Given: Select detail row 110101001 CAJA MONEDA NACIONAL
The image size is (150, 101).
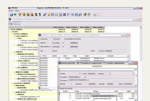Looking at the screenshot, I should tap(97, 94).
